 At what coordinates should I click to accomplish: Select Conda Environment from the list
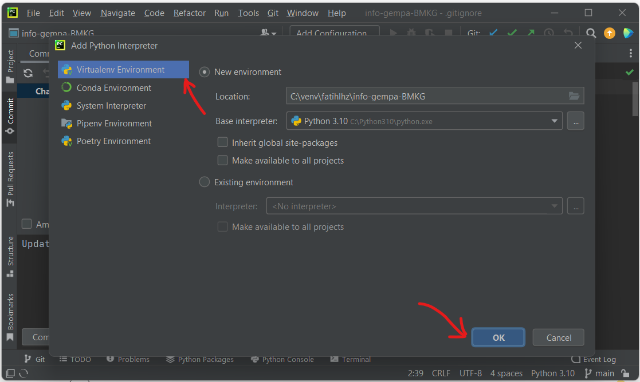point(114,87)
